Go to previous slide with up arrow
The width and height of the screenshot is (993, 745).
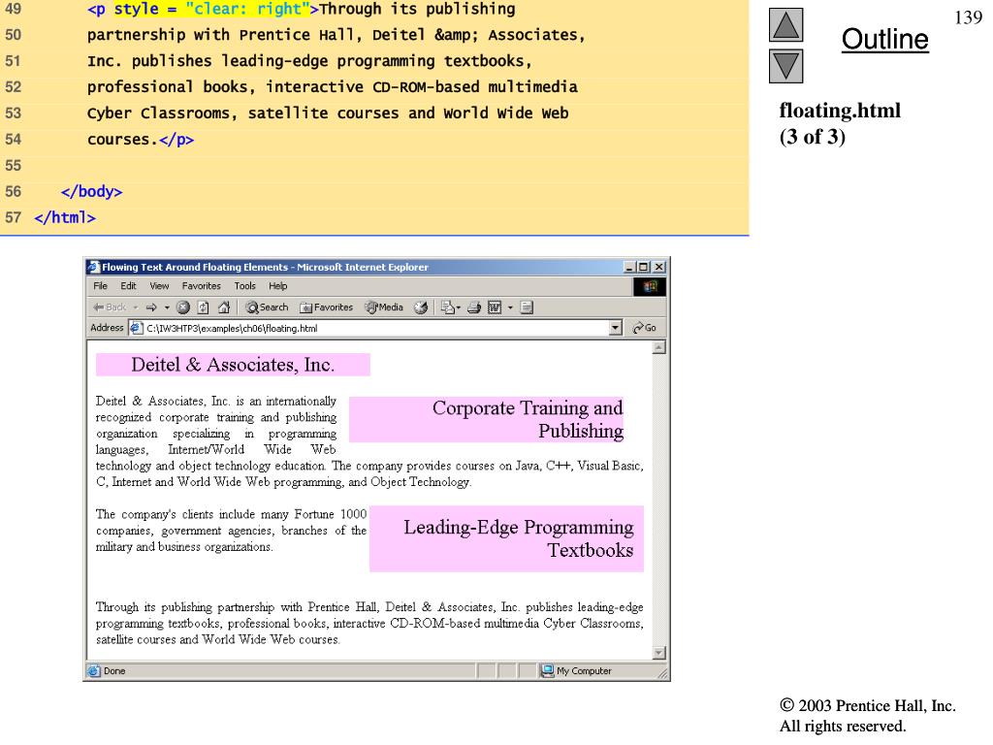[x=785, y=24]
